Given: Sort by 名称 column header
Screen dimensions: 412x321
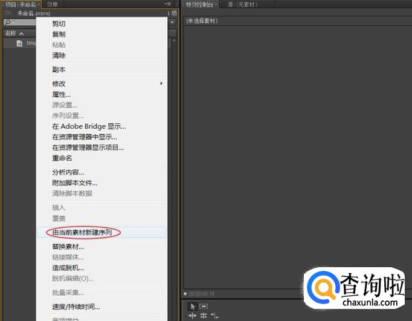Looking at the screenshot, I should pyautogui.click(x=11, y=33).
